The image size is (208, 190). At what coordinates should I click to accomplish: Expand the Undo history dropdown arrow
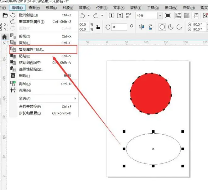[x=89, y=15]
